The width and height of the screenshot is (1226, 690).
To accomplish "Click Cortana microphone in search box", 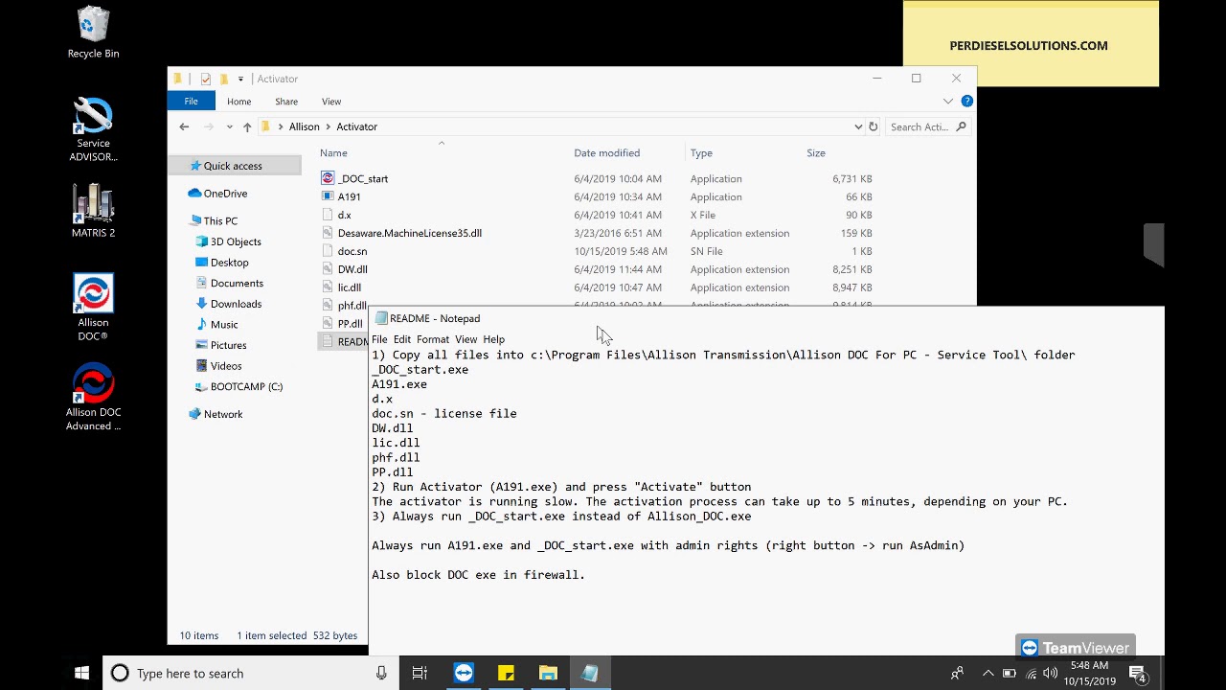I will pyautogui.click(x=381, y=673).
